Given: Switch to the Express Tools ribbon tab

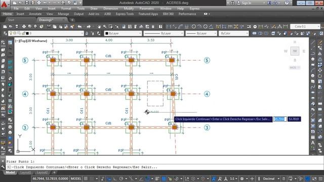Looking at the screenshot, I should [x=125, y=14].
